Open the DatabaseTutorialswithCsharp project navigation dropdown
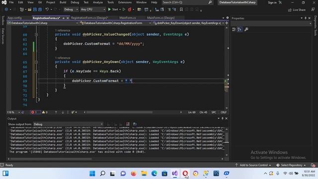The height and width of the screenshot is (179, 318). click(43, 23)
